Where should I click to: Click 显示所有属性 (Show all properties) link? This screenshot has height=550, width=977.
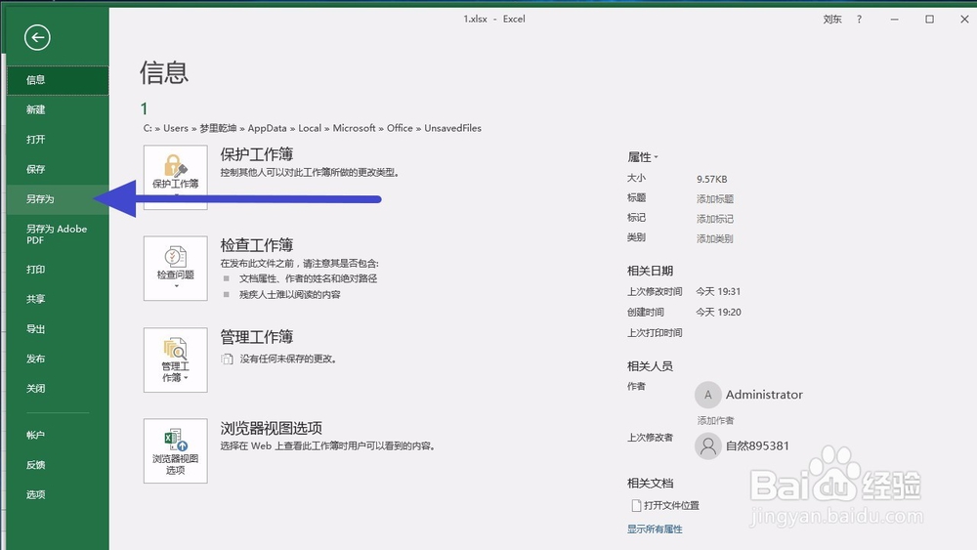coord(655,529)
